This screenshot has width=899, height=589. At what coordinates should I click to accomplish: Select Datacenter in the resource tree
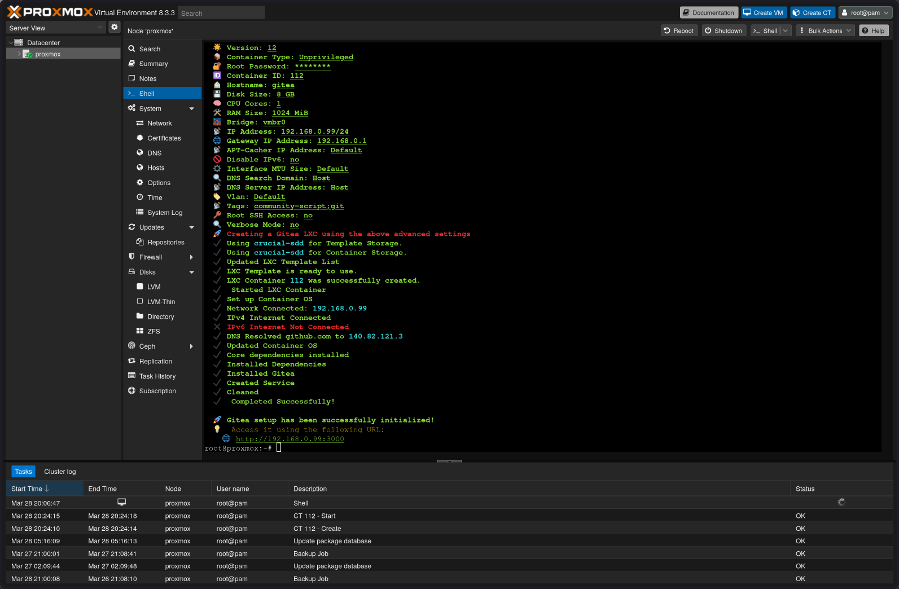point(43,43)
